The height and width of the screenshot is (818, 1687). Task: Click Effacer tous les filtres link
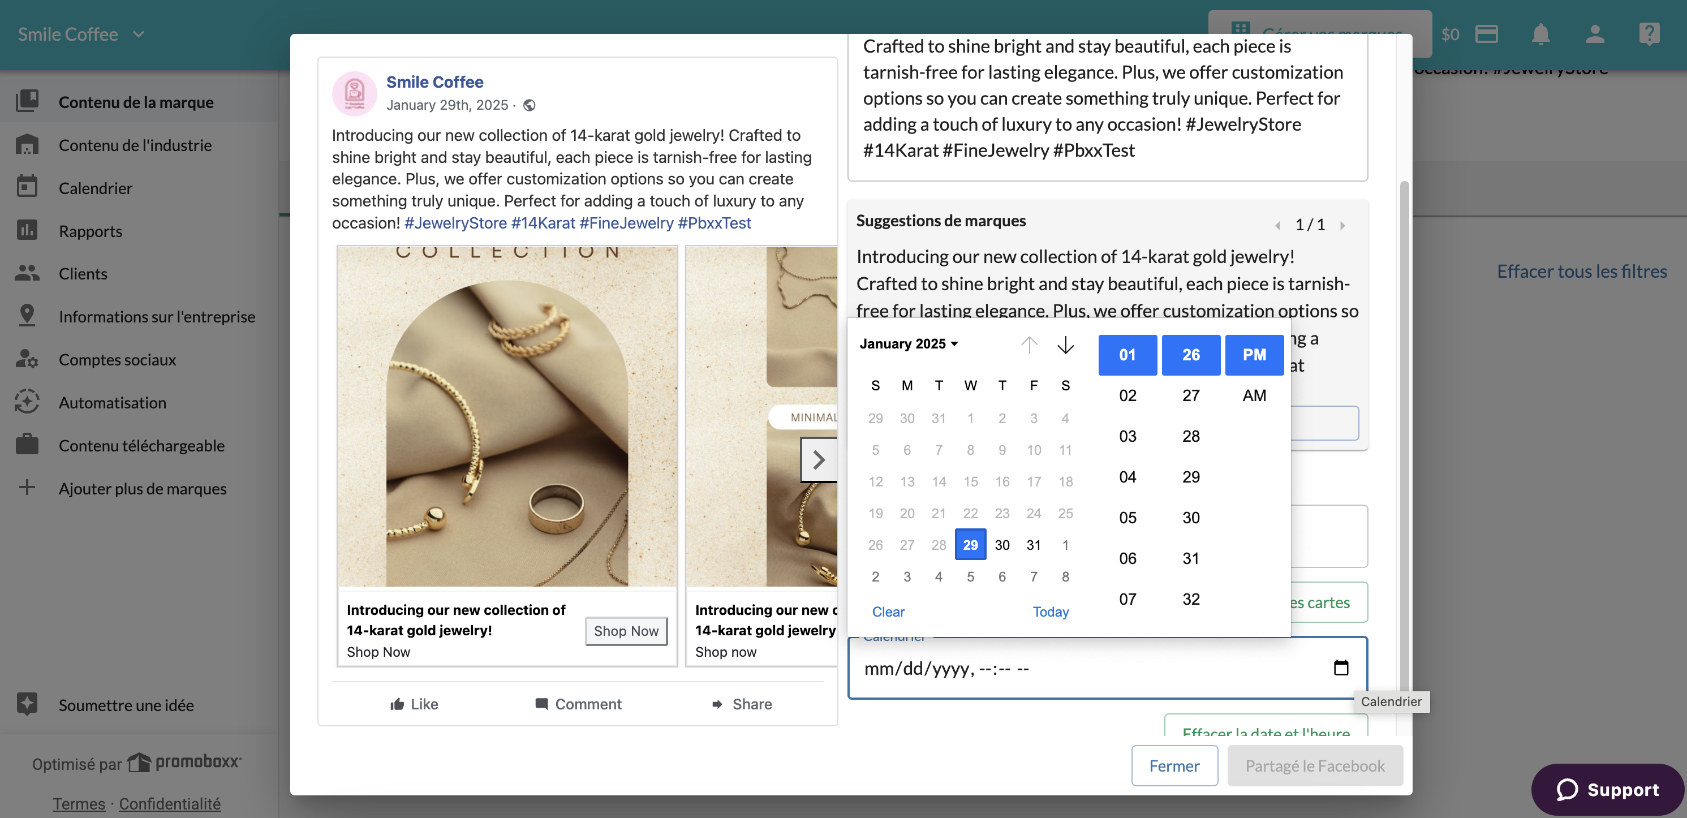click(1582, 271)
